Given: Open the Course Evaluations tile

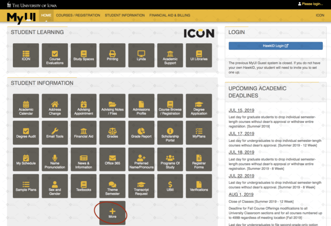Looking at the screenshot, I should click(x=55, y=55).
